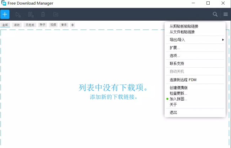Select 联系支持 menu item
This screenshot has height=148, width=231.
tap(195, 64)
